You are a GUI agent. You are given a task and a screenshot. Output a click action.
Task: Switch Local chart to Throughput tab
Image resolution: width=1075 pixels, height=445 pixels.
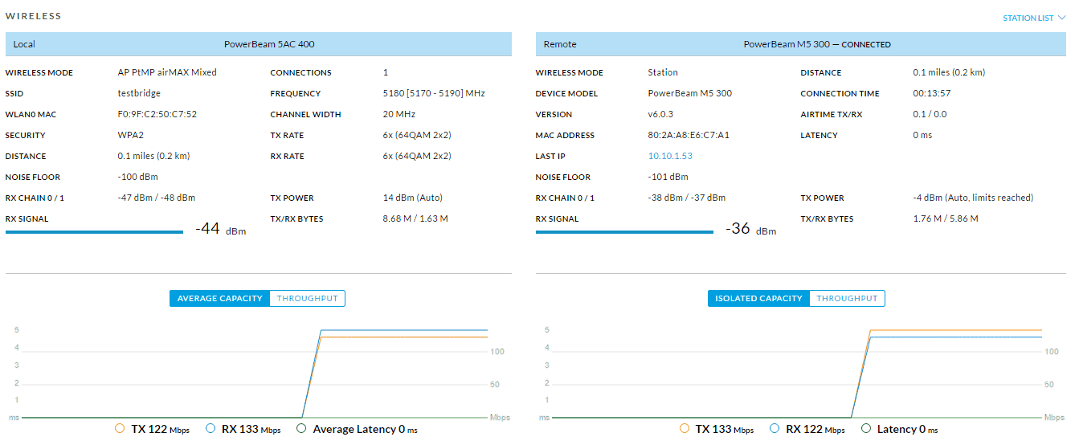[x=308, y=298]
